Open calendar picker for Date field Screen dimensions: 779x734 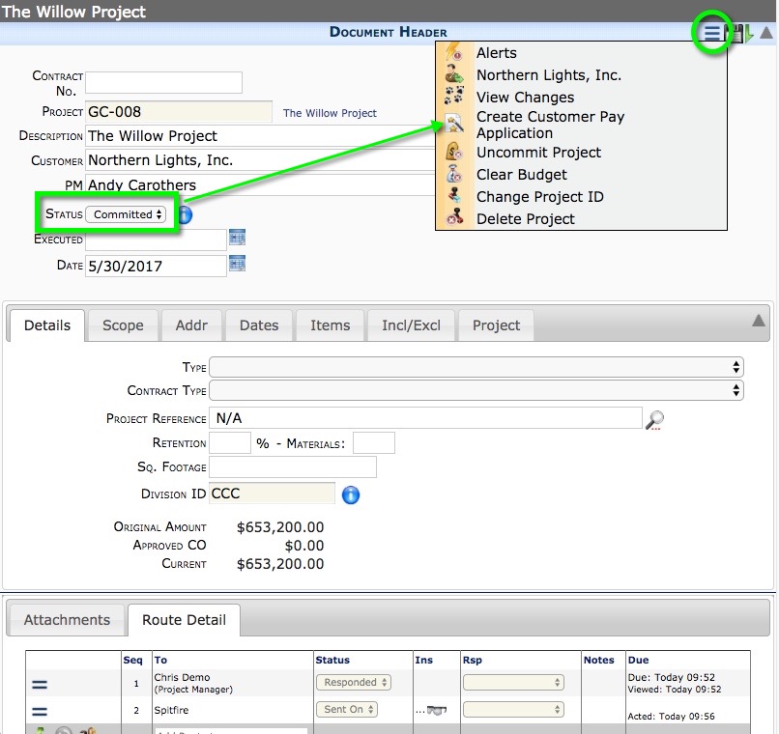tap(237, 264)
